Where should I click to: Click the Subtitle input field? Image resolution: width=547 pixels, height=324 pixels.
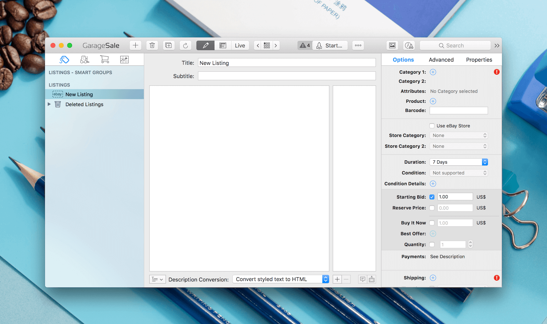point(287,76)
